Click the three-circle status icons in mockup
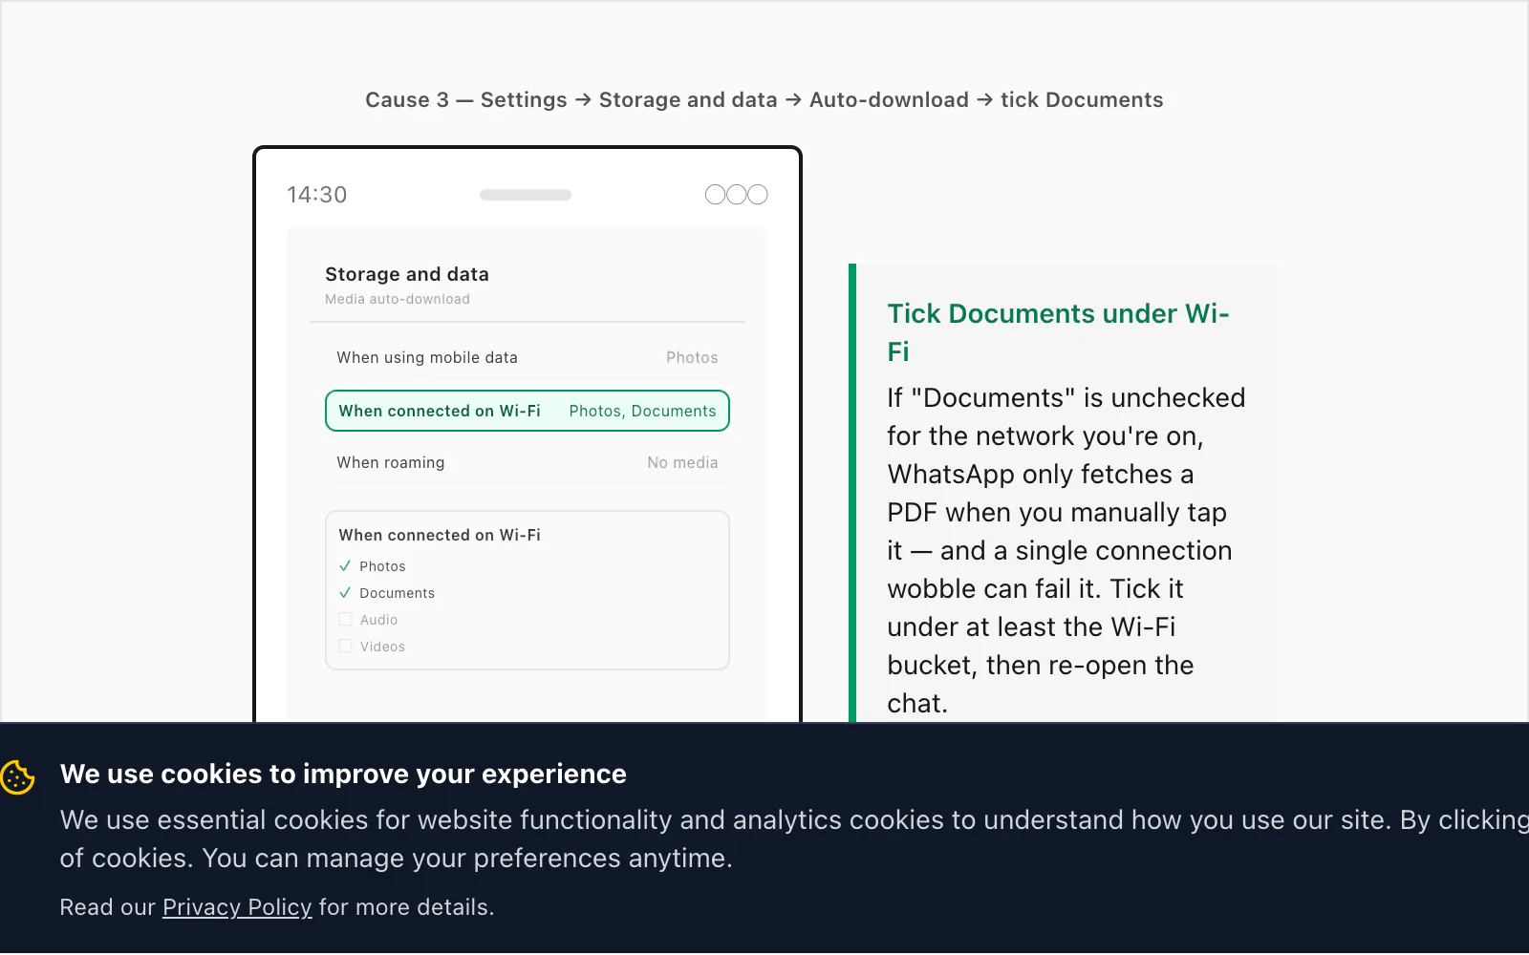Screen dimensions: 1529x955 (736, 195)
